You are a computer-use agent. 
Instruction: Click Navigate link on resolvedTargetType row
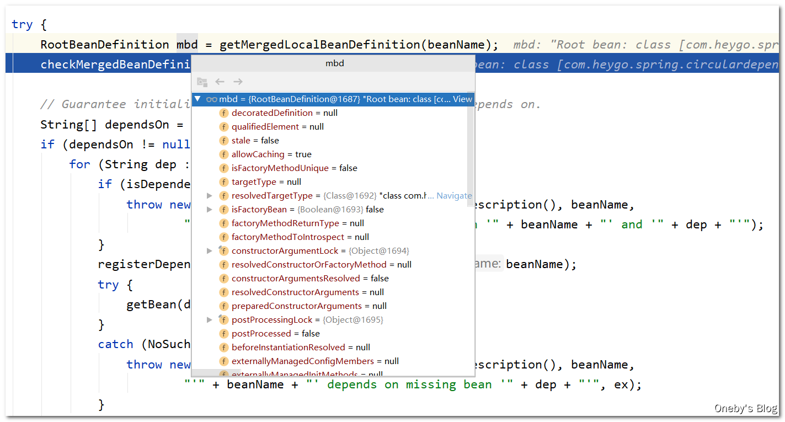coord(454,196)
